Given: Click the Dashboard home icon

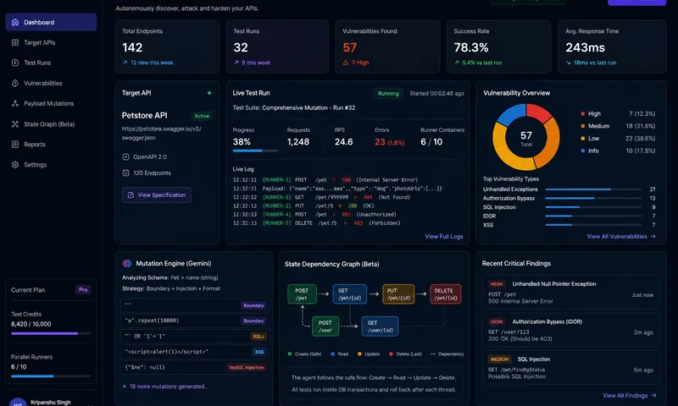Looking at the screenshot, I should [x=15, y=22].
